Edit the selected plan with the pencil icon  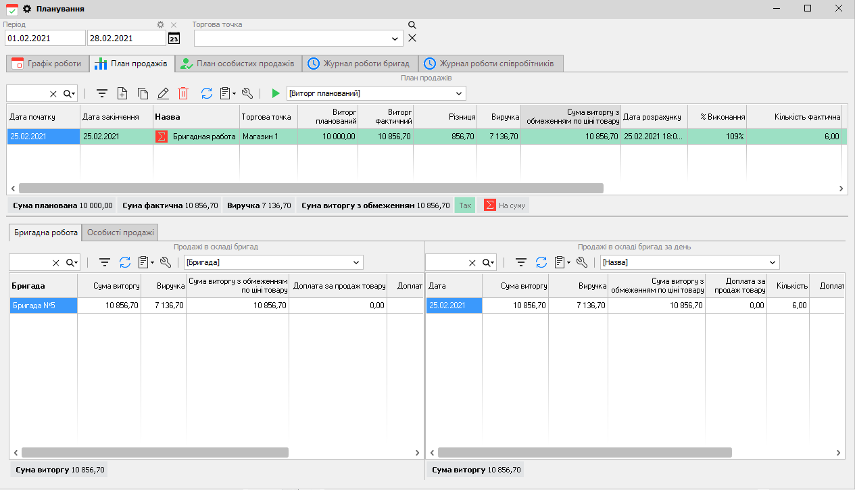163,93
